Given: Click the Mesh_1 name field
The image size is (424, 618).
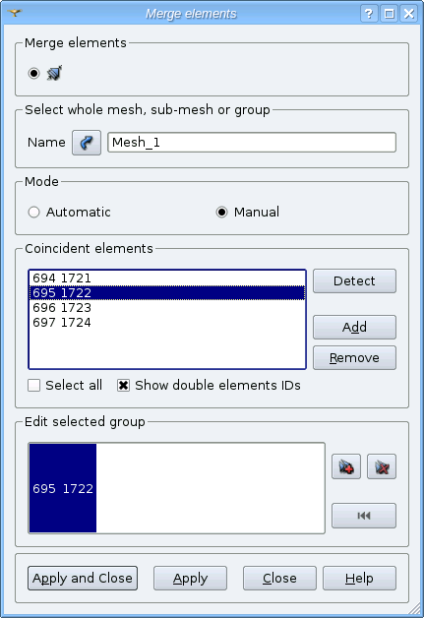Looking at the screenshot, I should [x=252, y=143].
